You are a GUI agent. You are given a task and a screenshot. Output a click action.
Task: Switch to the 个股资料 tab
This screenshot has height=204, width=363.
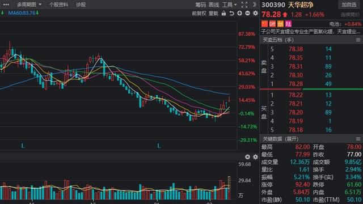click(58, 5)
